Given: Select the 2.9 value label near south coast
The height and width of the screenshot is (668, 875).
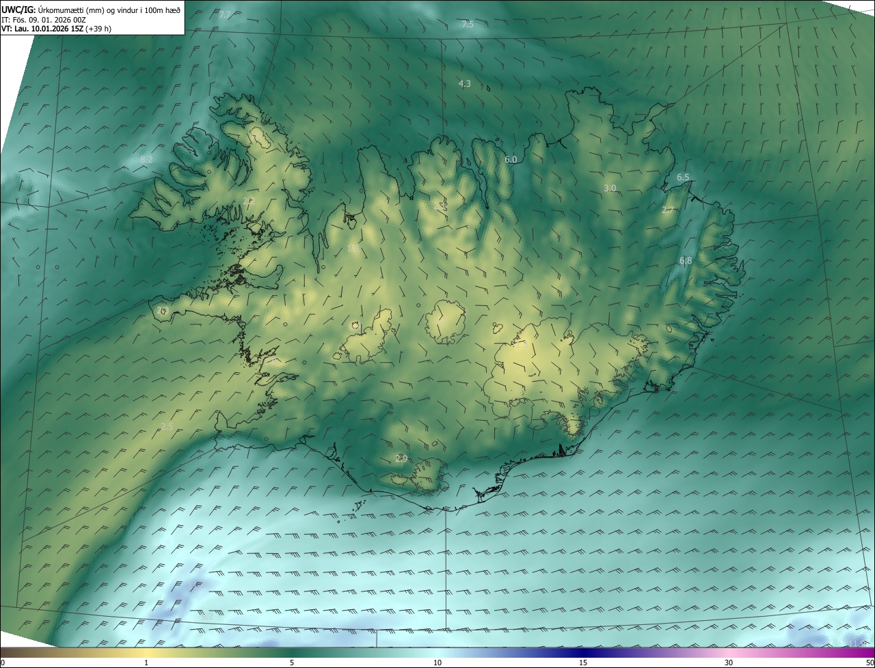Looking at the screenshot, I should click(x=401, y=459).
